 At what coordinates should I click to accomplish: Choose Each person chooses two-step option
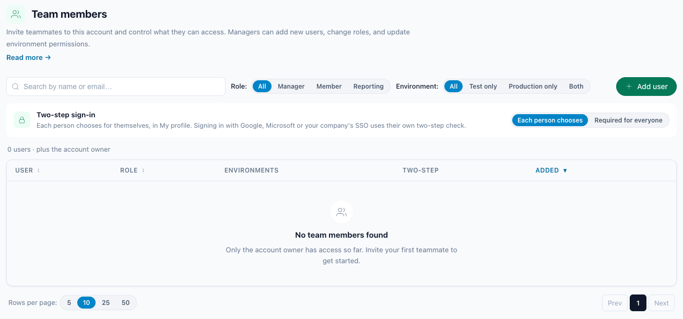(x=550, y=120)
